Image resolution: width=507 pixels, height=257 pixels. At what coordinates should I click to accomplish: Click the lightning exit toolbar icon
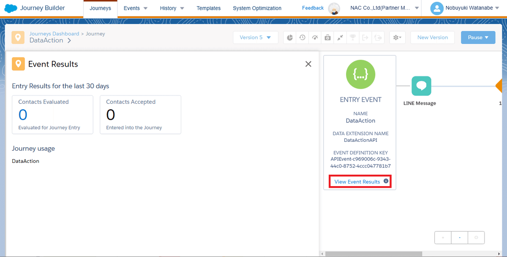tap(378, 38)
